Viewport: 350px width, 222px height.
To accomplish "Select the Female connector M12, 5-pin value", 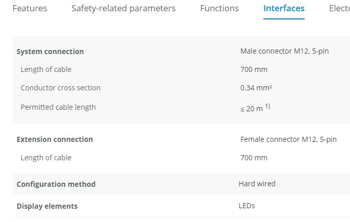I will pos(288,139).
